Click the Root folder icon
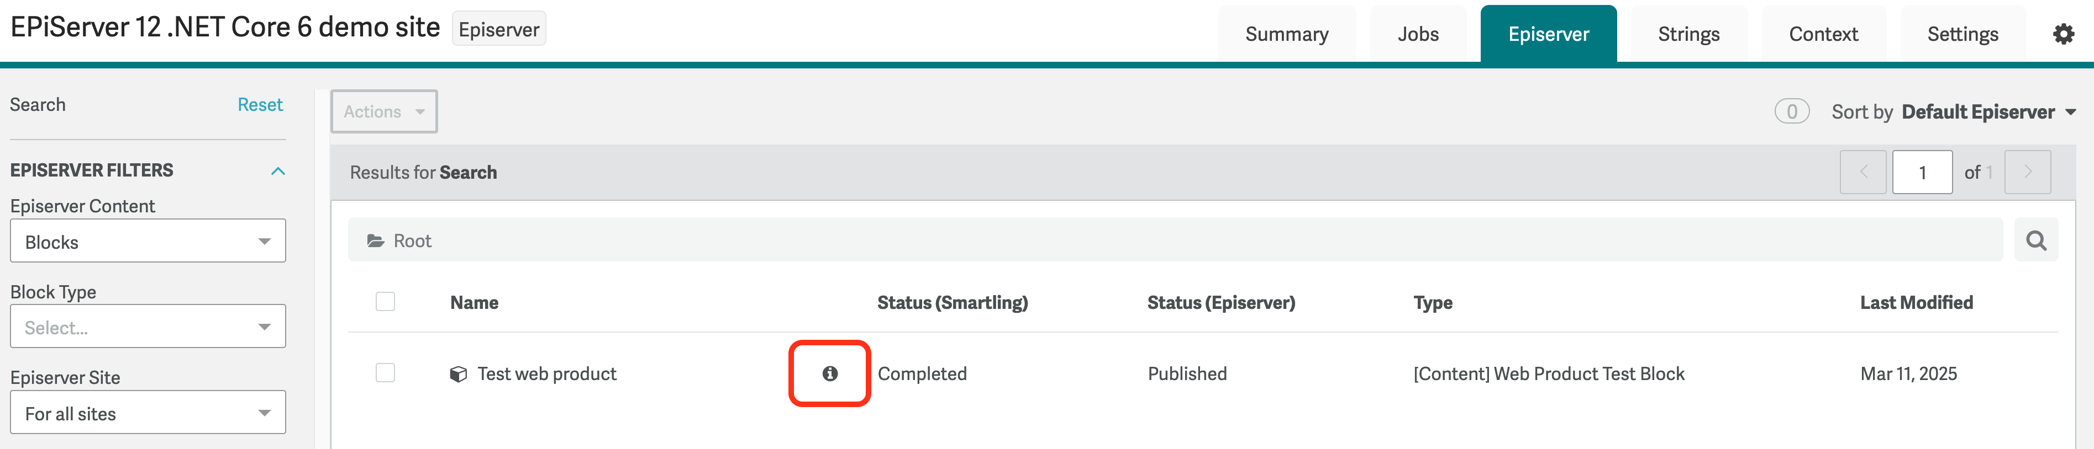This screenshot has width=2094, height=449. tap(375, 241)
